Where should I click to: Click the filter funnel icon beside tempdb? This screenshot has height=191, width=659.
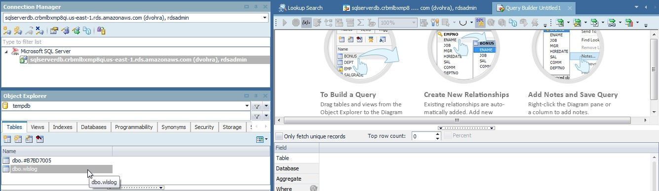(257, 106)
